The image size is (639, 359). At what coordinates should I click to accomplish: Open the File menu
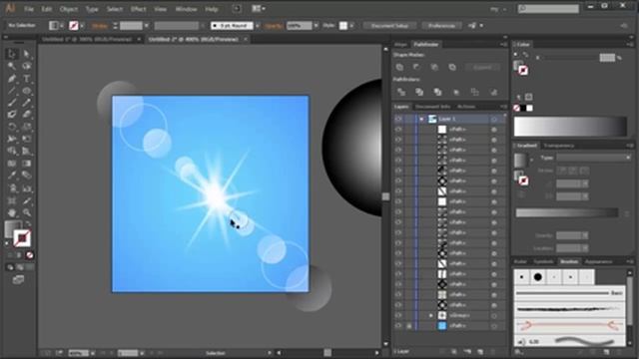pyautogui.click(x=29, y=9)
